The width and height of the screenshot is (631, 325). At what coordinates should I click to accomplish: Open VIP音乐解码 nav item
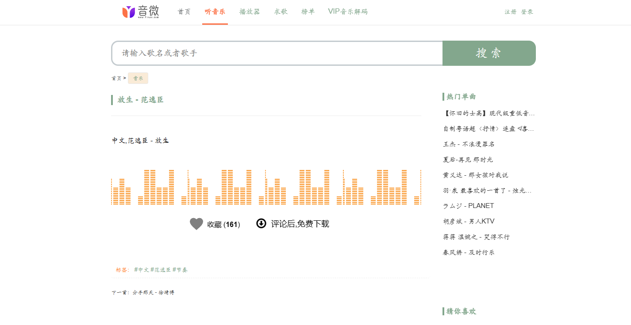(x=348, y=11)
